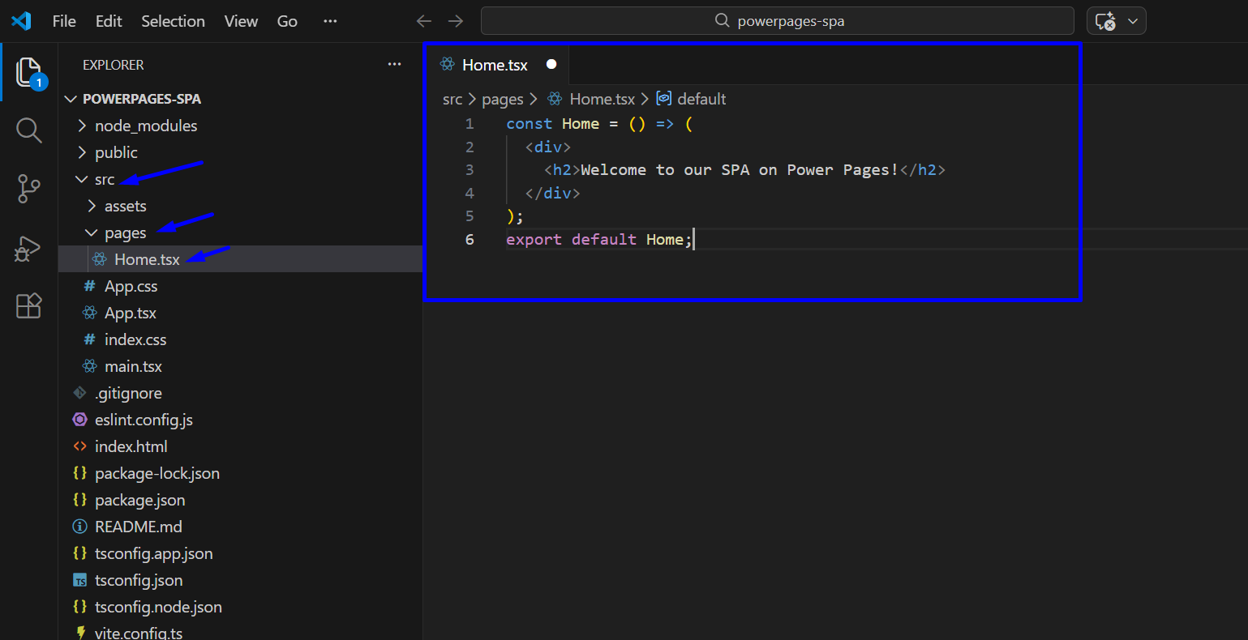Viewport: 1248px width, 640px height.
Task: Collapse the src folder
Action: point(104,179)
